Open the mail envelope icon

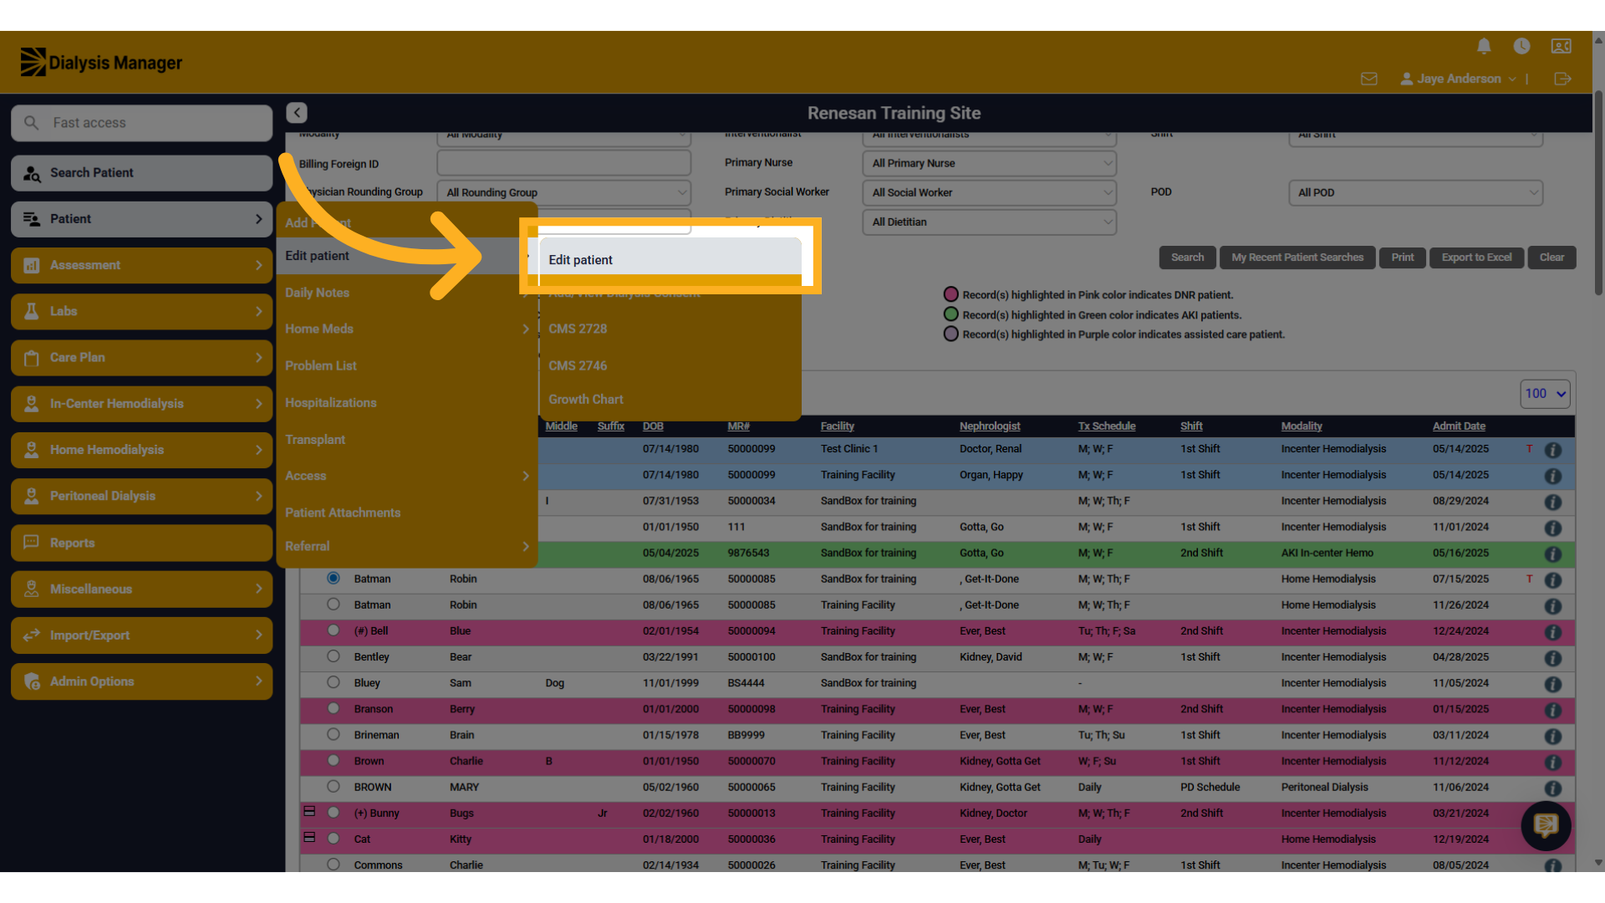click(x=1368, y=79)
